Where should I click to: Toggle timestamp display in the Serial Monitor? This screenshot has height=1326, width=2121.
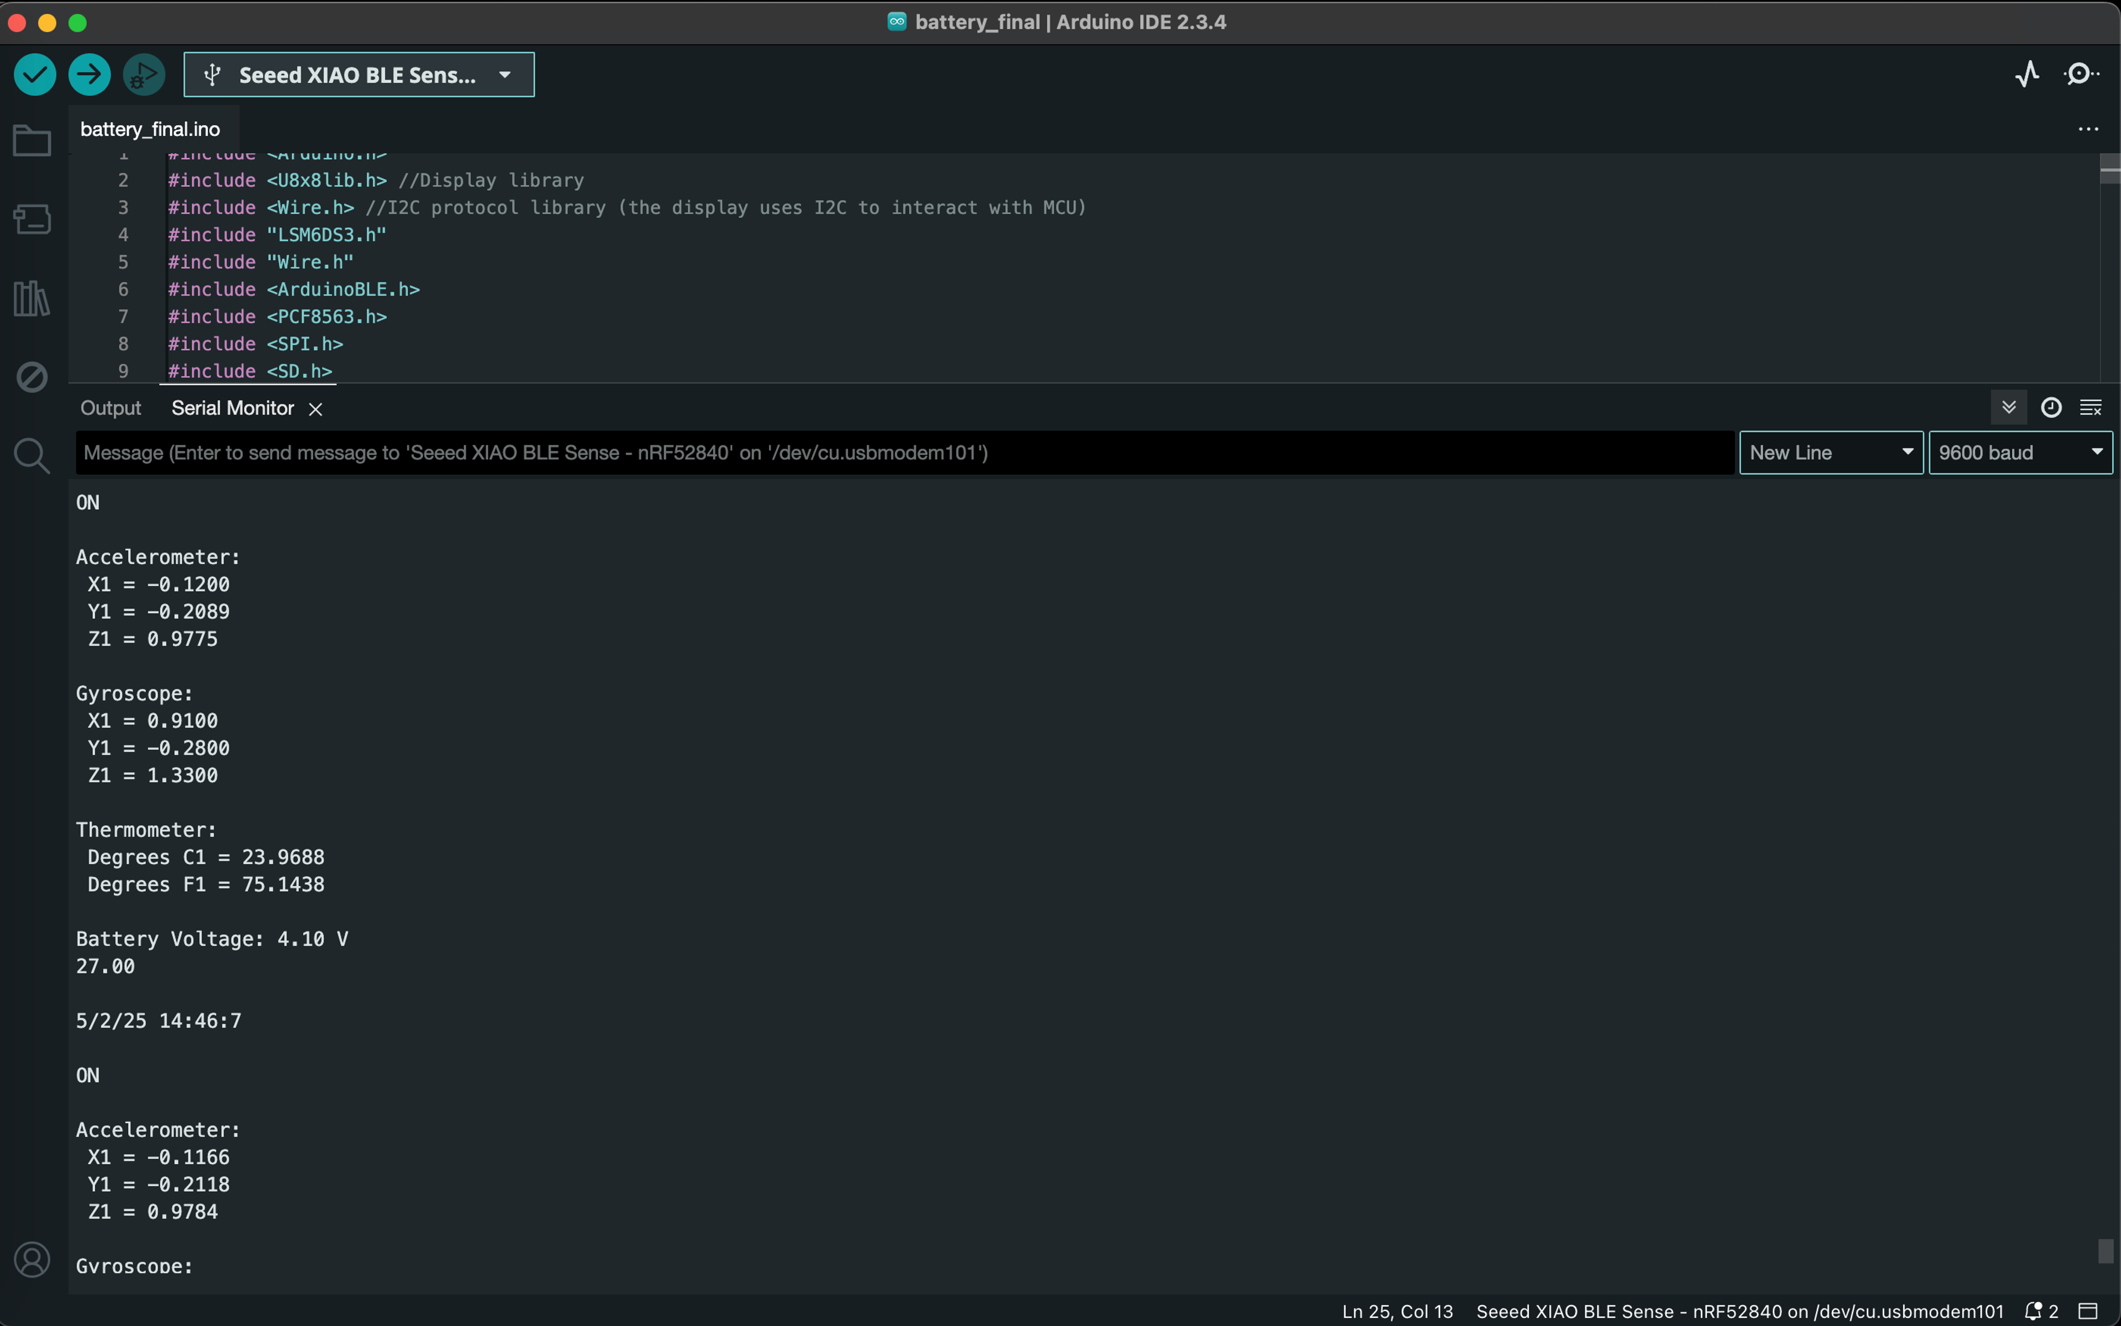2051,408
